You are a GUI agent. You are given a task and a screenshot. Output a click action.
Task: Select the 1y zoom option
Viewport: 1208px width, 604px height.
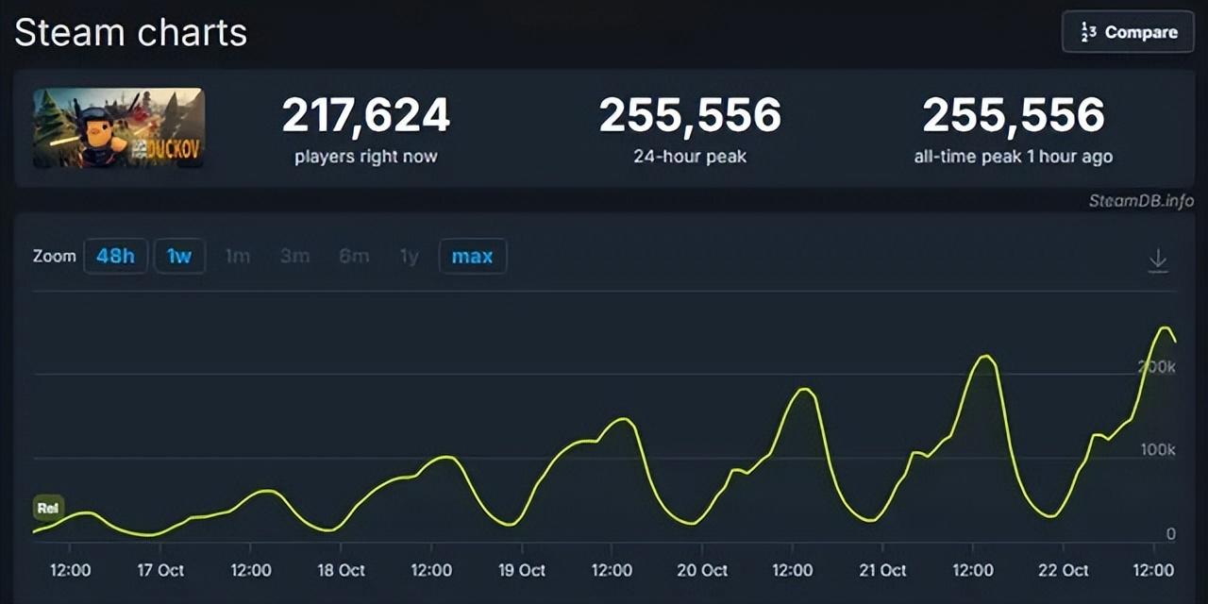click(409, 257)
